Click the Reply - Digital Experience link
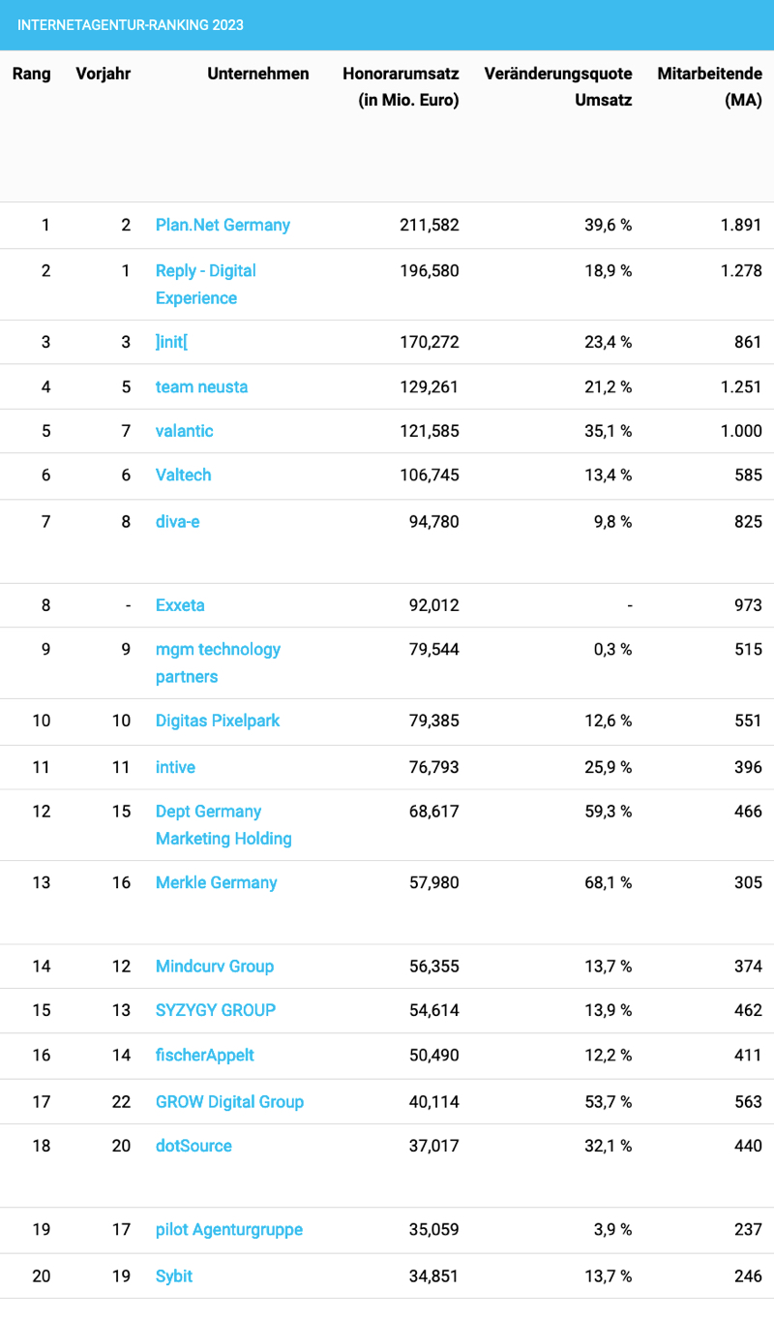 [x=205, y=271]
